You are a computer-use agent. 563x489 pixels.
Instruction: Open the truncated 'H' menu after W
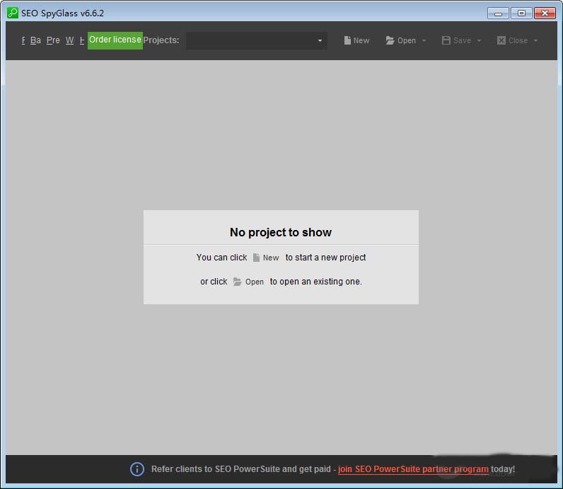pos(82,40)
